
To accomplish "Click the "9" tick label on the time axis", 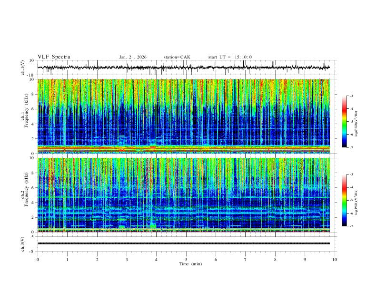I will 305,260.
